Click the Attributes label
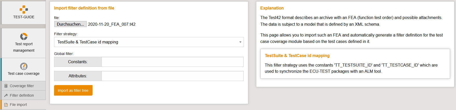The height and width of the screenshot is (110, 456). coord(78,76)
